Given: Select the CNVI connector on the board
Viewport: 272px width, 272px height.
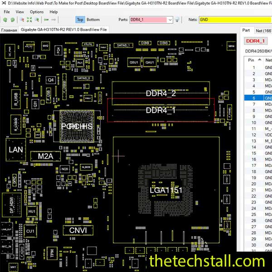Looking at the screenshot, I should pos(78,230).
